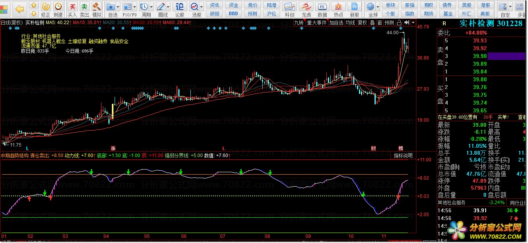
Task: Toggle the 均线 moving average display
Action: point(350,23)
